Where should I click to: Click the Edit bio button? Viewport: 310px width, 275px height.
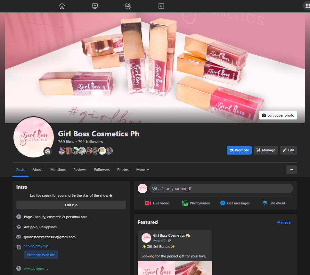tap(71, 205)
